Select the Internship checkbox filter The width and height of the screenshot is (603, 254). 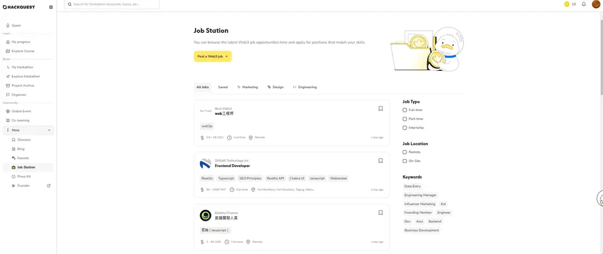(405, 128)
